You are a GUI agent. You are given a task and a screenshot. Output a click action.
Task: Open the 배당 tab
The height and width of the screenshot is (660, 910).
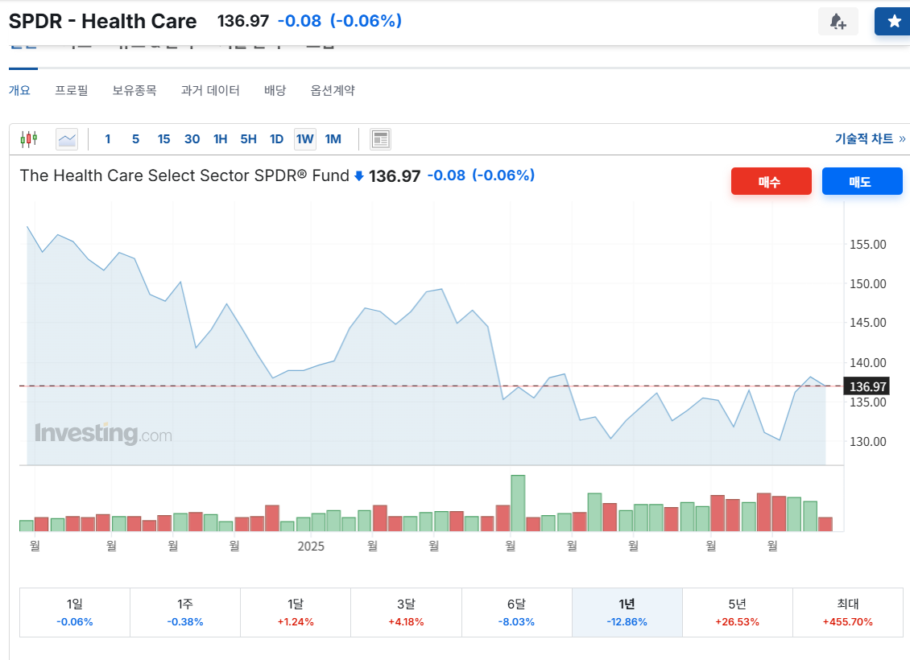pyautogui.click(x=275, y=90)
